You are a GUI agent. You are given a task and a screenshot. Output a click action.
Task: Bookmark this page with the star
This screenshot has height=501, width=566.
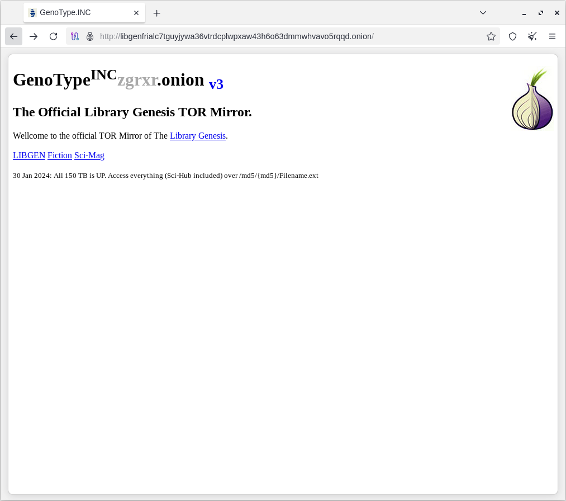point(491,36)
